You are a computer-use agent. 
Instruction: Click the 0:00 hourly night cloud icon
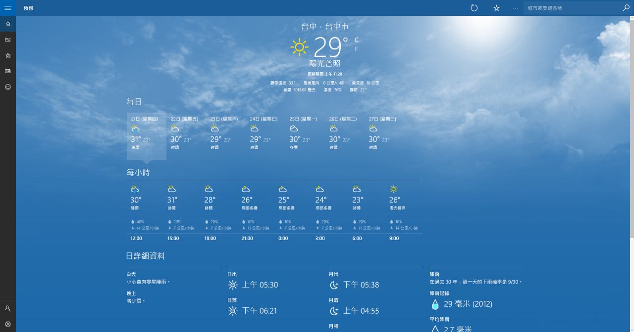pos(282,189)
